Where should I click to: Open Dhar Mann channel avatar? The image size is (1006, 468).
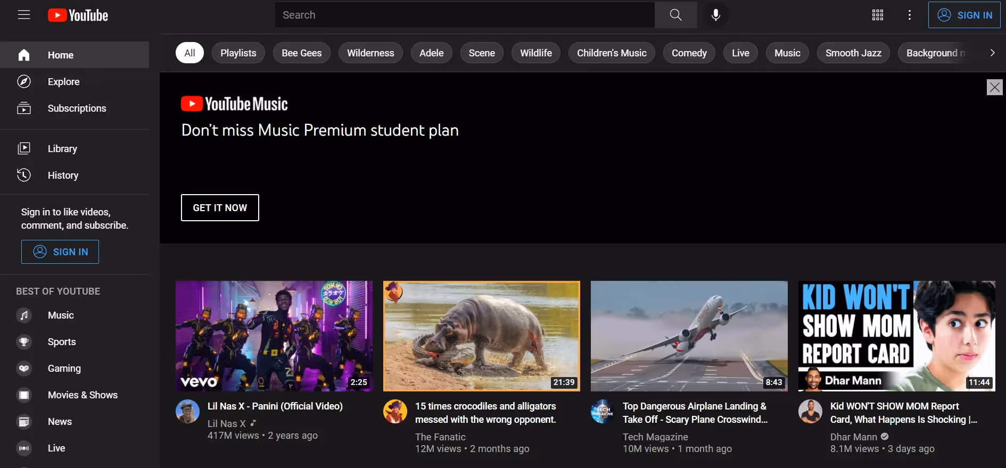click(x=810, y=412)
